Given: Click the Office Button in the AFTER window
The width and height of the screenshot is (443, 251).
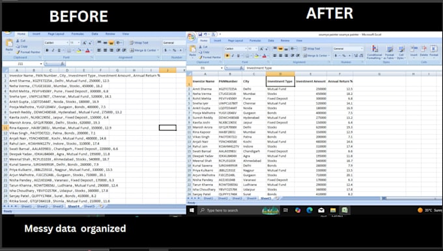Looking at the screenshot, I should pyautogui.click(x=192, y=36).
